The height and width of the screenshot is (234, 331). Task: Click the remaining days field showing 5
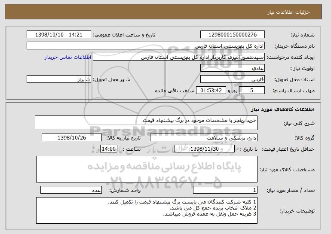click(252, 91)
